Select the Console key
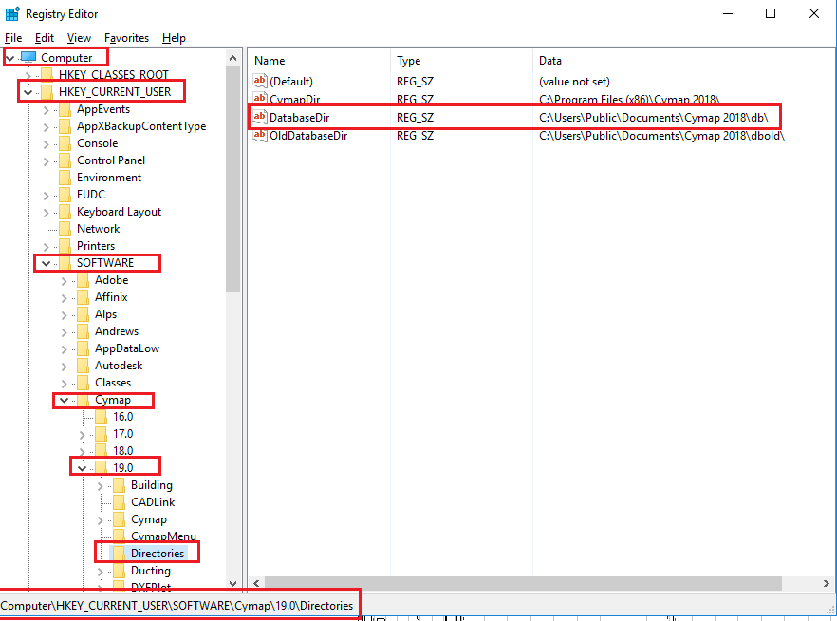The image size is (837, 621). point(97,143)
